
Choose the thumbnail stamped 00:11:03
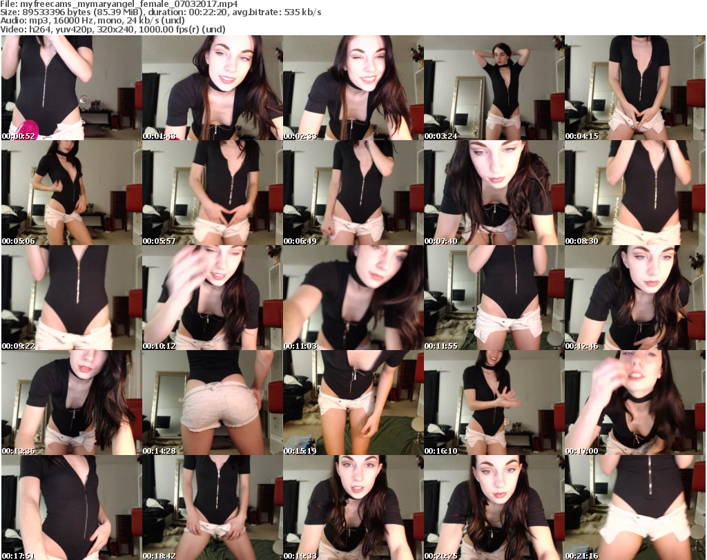point(353,298)
